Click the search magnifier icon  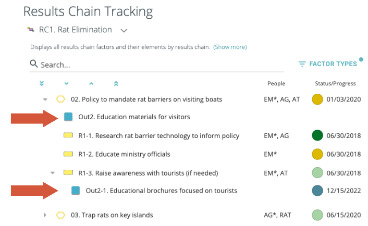click(34, 64)
